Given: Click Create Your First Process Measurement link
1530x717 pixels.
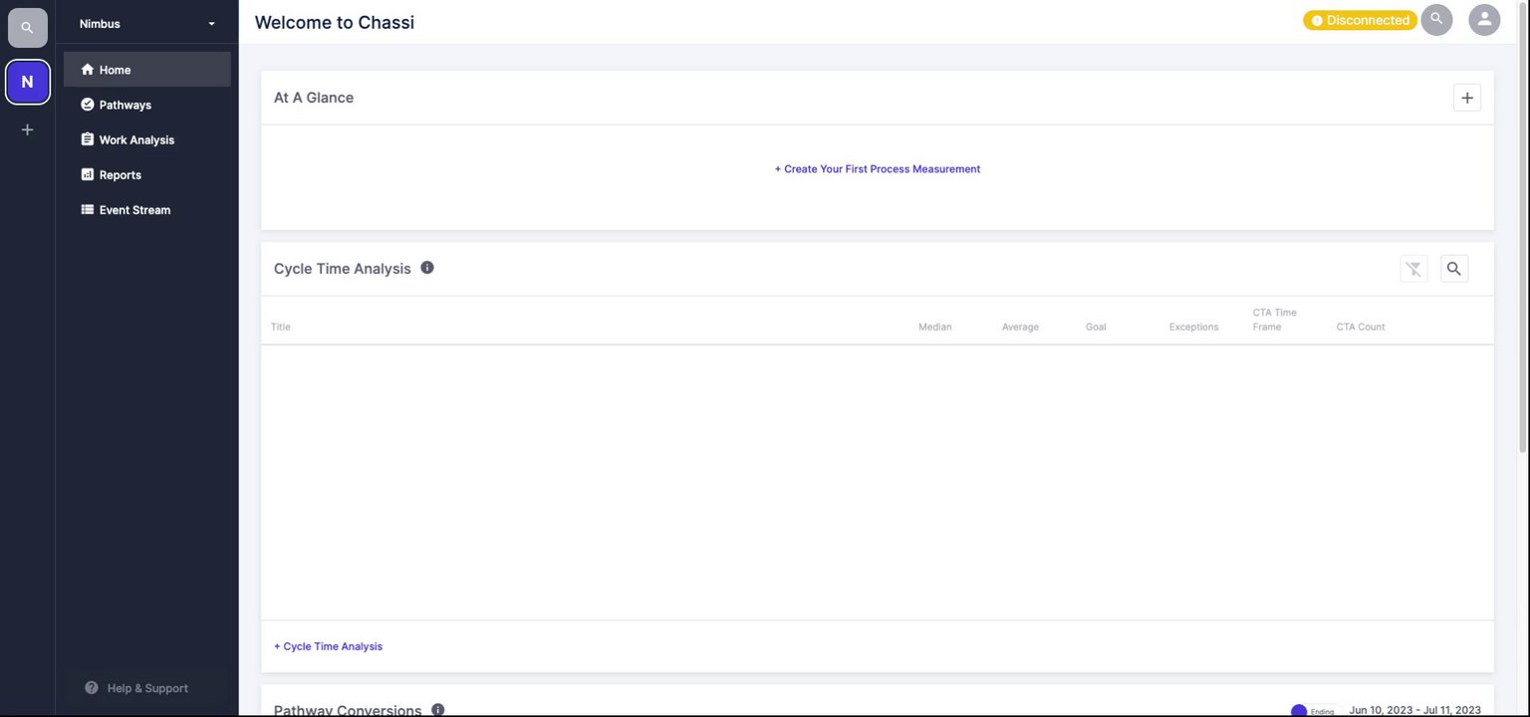Looking at the screenshot, I should tap(878, 169).
